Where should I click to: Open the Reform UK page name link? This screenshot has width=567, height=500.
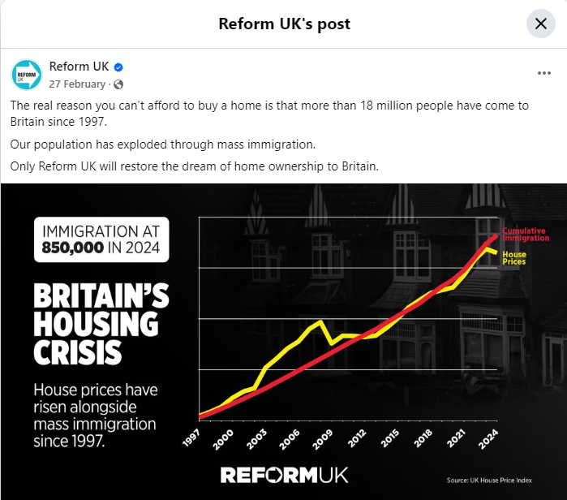[x=79, y=67]
